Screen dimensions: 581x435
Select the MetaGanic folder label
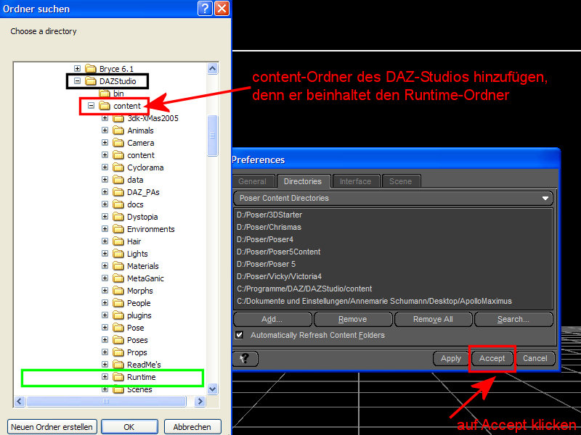tap(145, 278)
